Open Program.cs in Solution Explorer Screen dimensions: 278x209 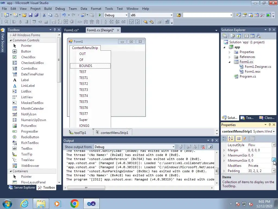coord(248,76)
